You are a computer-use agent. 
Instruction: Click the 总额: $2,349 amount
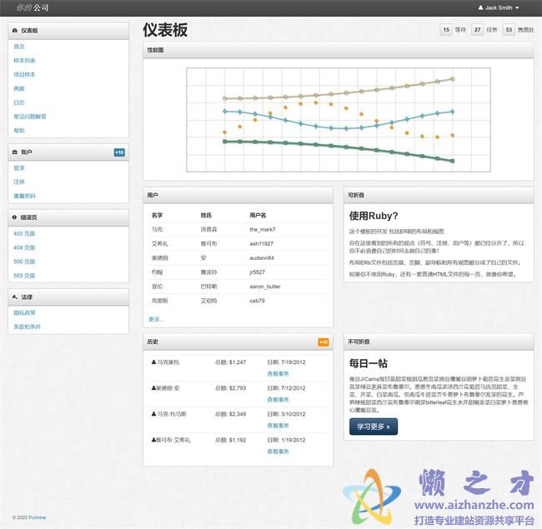[230, 414]
